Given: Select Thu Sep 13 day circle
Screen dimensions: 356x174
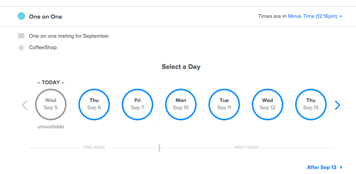Looking at the screenshot, I should tap(311, 104).
